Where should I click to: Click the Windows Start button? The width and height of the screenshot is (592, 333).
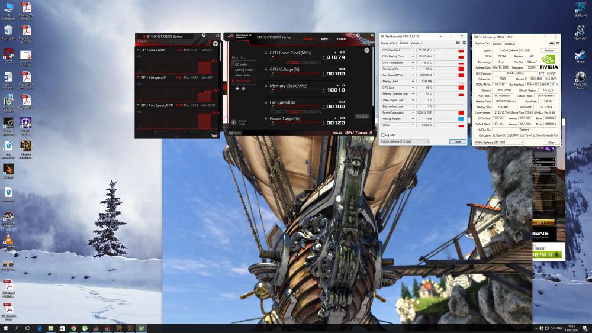coord(5,328)
